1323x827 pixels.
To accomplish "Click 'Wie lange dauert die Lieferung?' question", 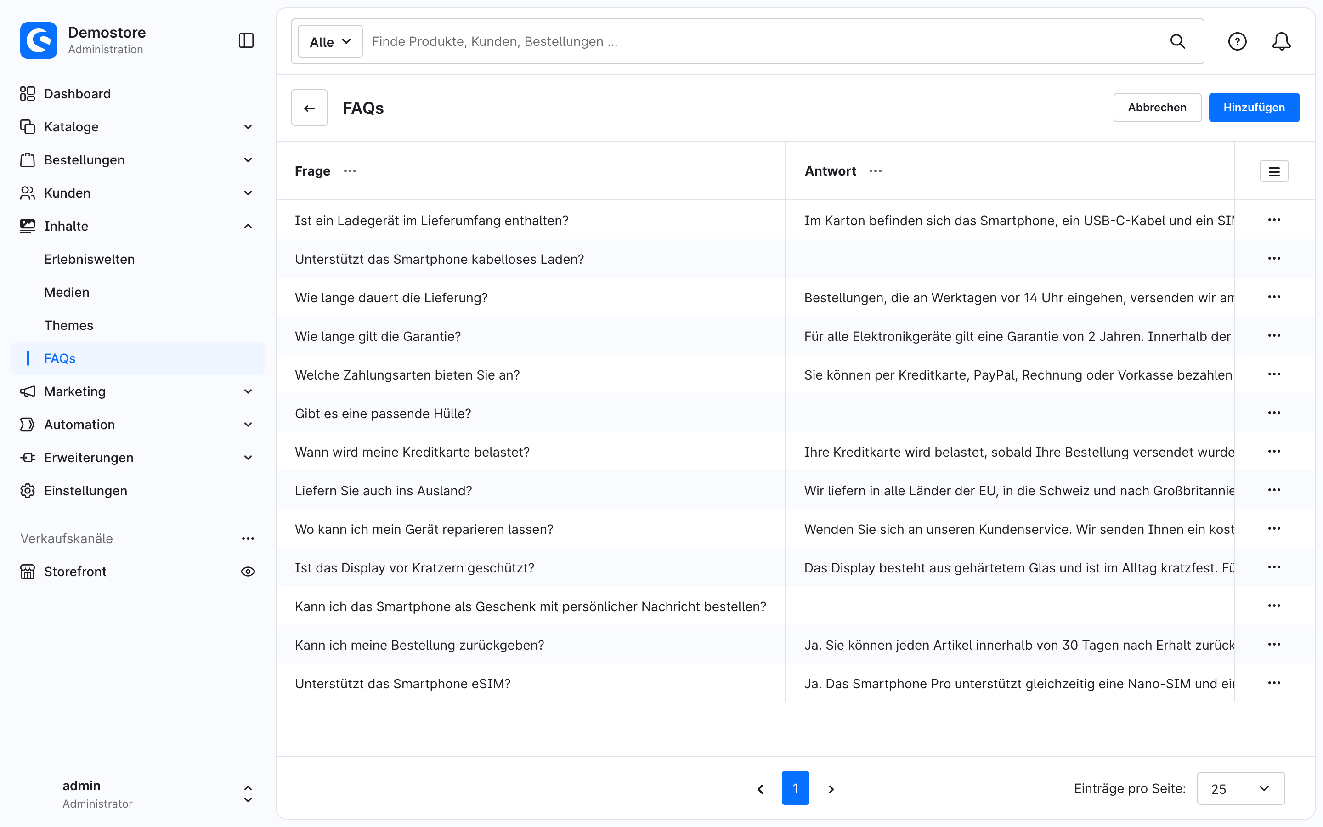I will click(x=391, y=298).
